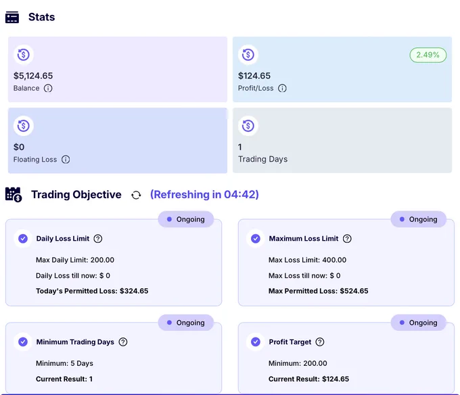Open the Profit/Loss info icon
Viewport: 460px width, 395px height.
pyautogui.click(x=282, y=89)
